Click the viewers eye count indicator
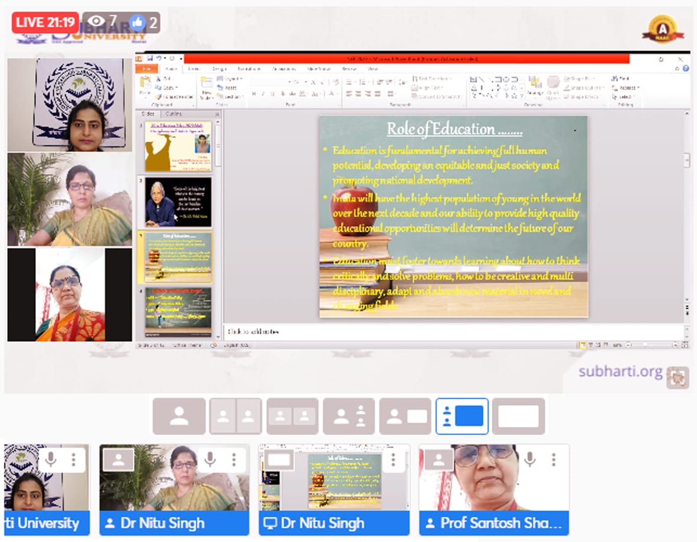 click(x=102, y=21)
